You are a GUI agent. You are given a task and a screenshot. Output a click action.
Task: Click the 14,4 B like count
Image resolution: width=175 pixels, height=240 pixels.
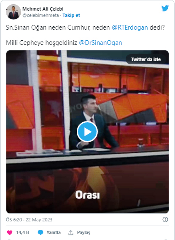tap(23, 232)
